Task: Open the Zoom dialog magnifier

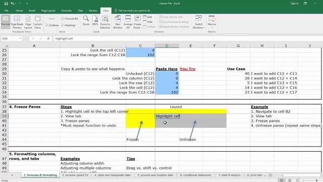Action: pyautogui.click(x=86, y=21)
